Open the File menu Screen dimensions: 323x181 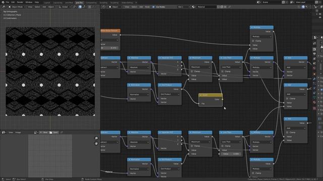click(8, 2)
